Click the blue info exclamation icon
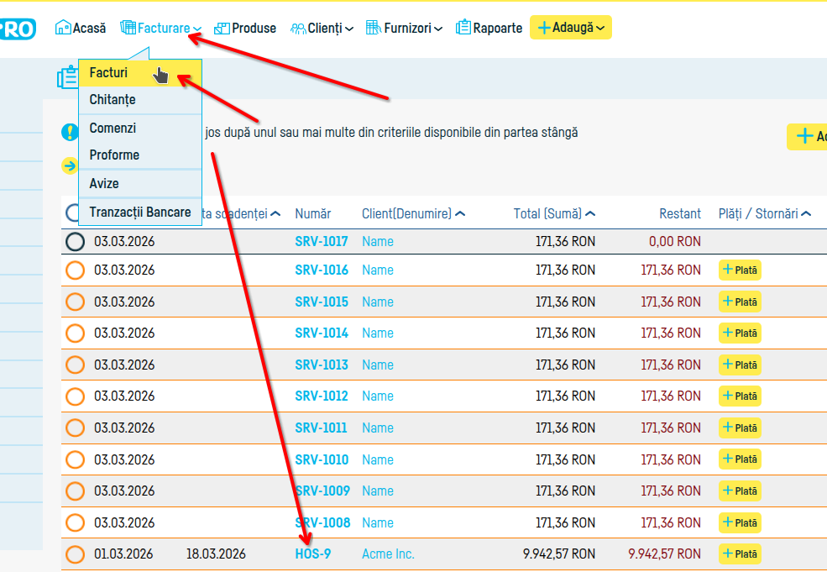The height and width of the screenshot is (572, 827). pos(70,133)
